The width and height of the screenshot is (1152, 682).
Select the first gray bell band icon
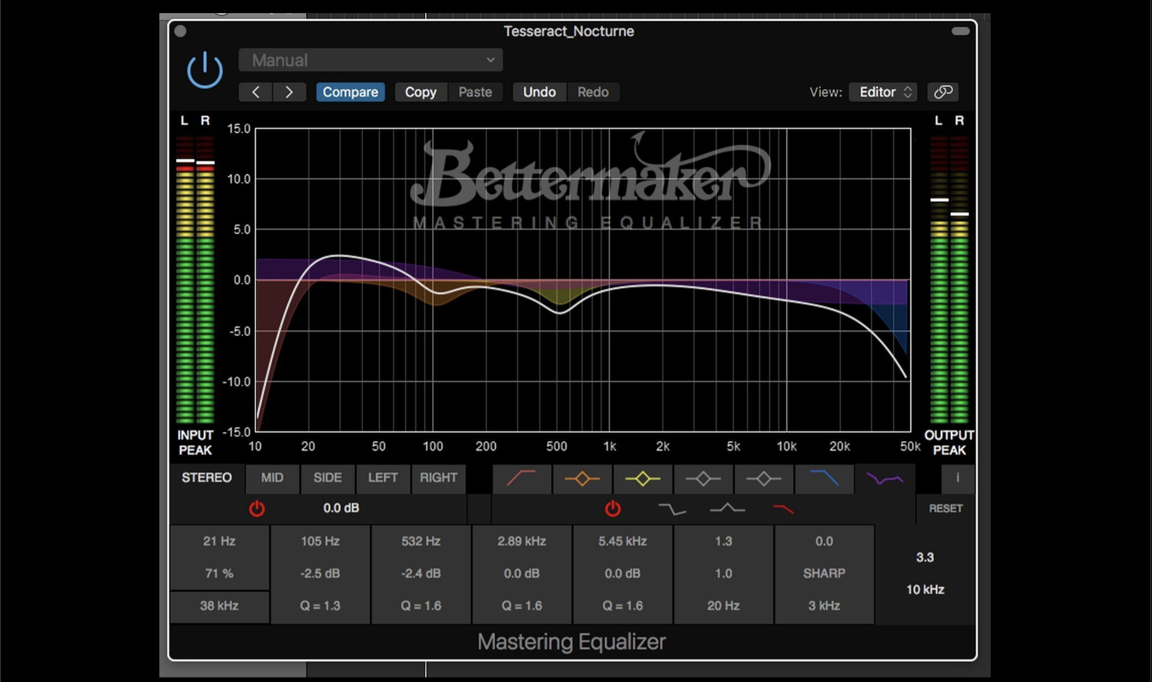point(703,479)
